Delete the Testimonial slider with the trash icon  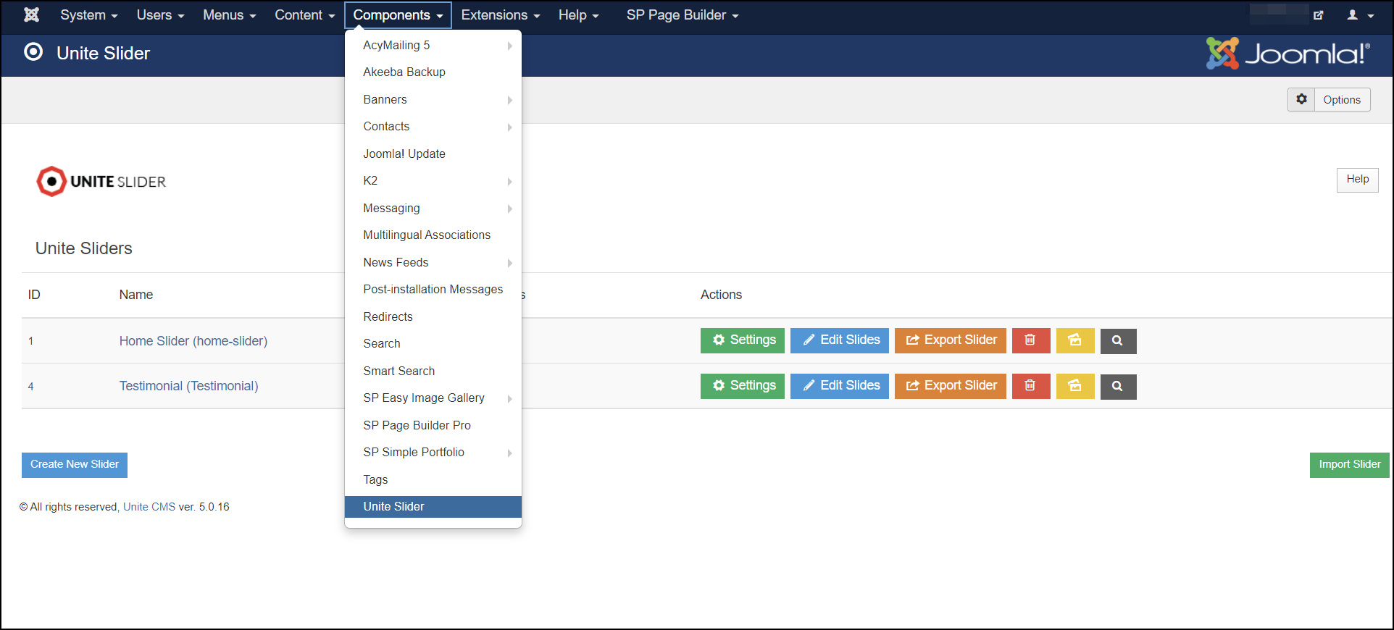[1030, 386]
